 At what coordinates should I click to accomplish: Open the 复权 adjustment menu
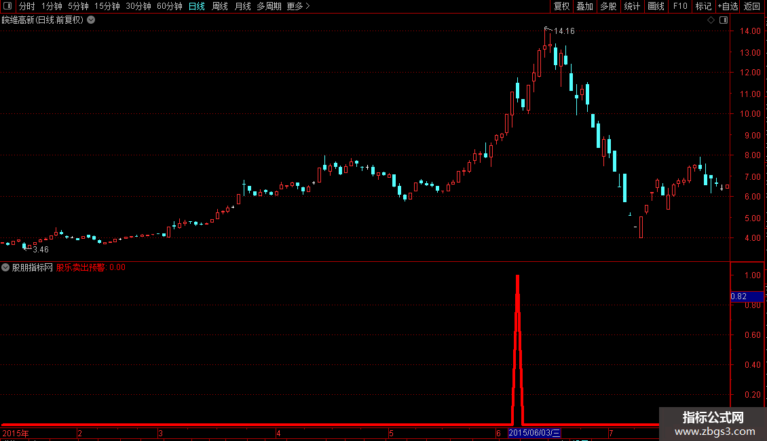561,6
